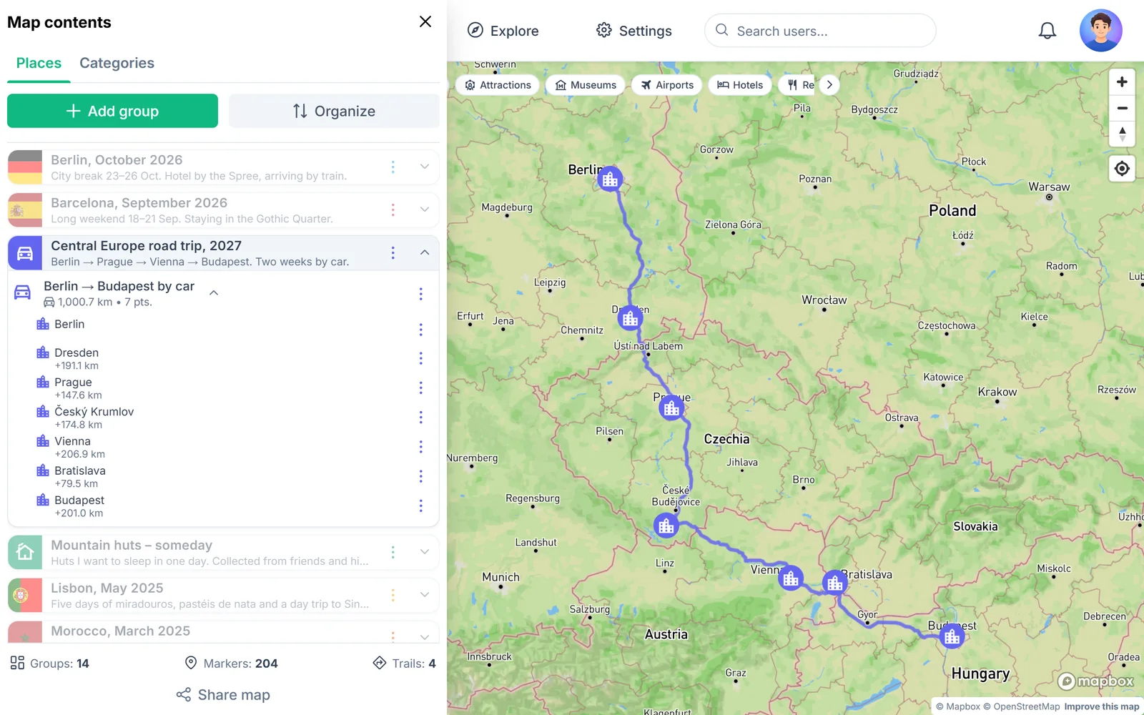Focus the Search users field
Image resolution: width=1144 pixels, height=715 pixels.
[x=820, y=31]
